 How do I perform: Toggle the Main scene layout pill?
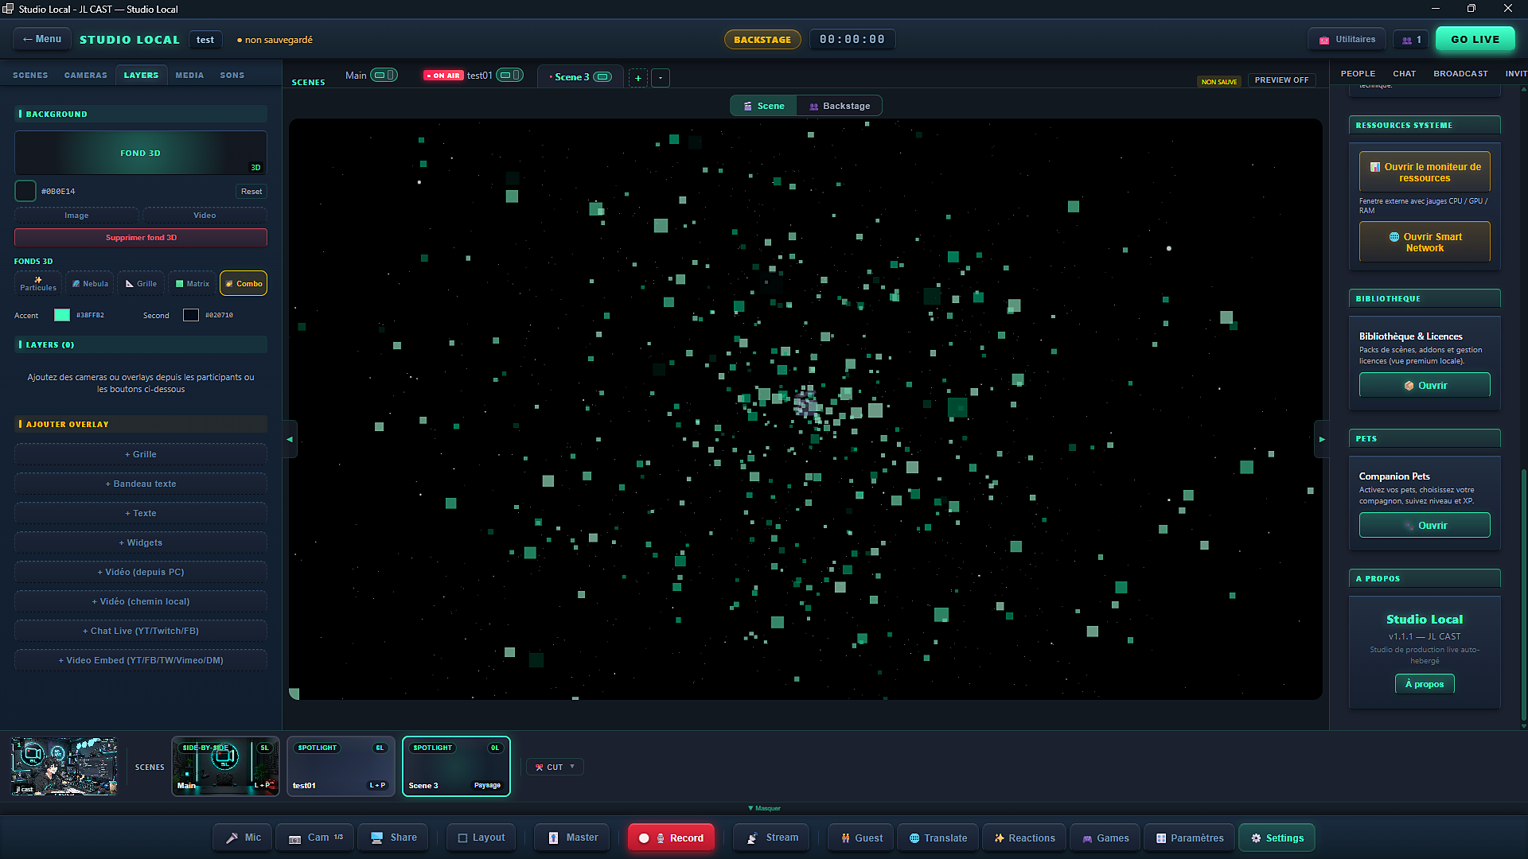tap(384, 76)
